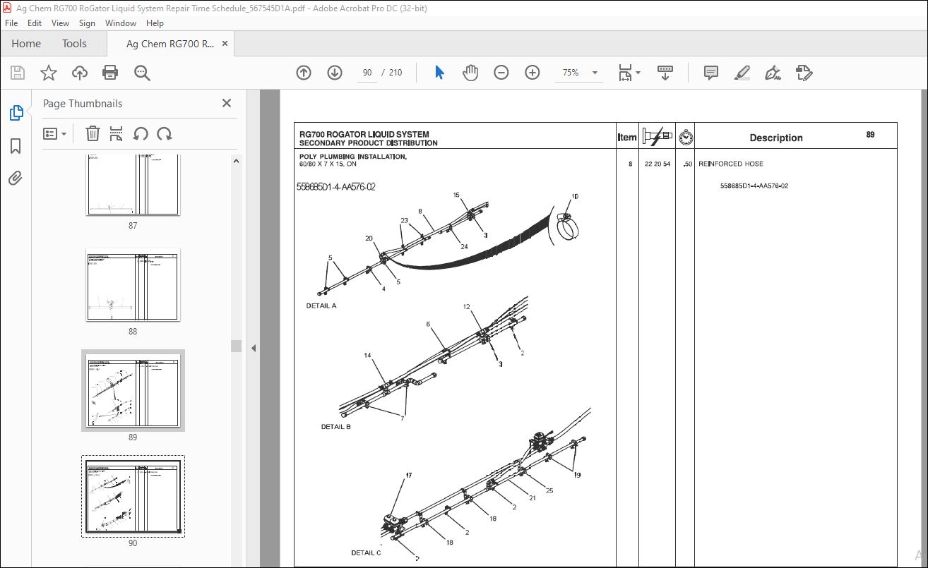Click 'RG700 ROGATOR LIQUID SYSTEM' heading

[364, 134]
